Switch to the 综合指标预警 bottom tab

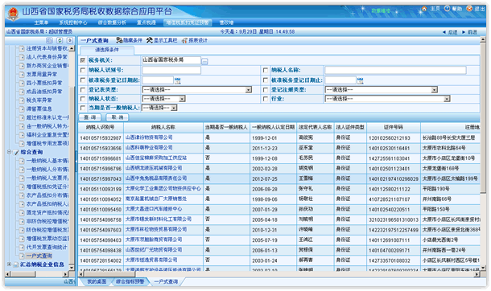pyautogui.click(x=130, y=281)
